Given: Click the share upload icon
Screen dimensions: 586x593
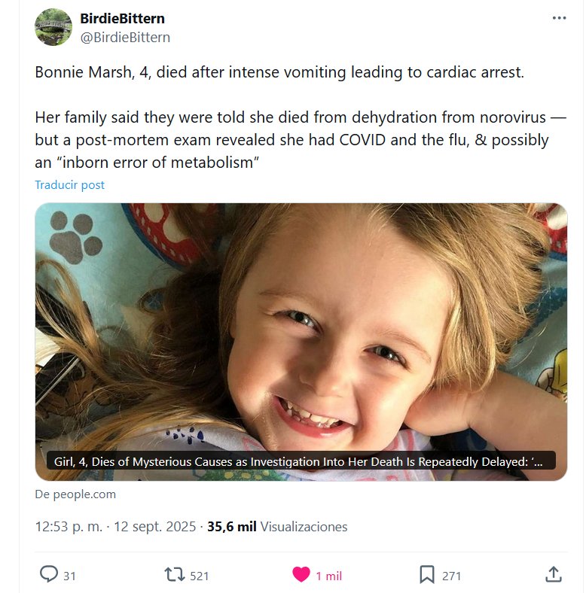Looking at the screenshot, I should tap(553, 575).
